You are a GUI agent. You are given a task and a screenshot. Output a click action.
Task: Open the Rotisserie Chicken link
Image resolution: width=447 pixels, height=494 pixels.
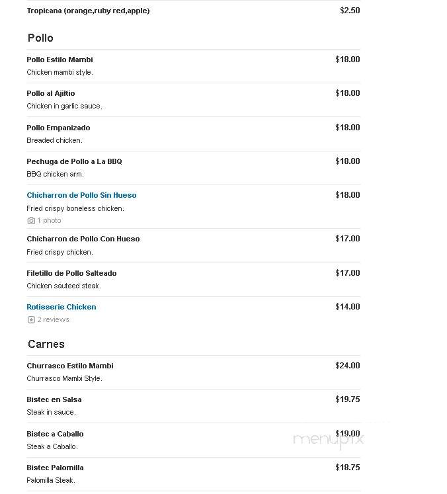point(61,307)
